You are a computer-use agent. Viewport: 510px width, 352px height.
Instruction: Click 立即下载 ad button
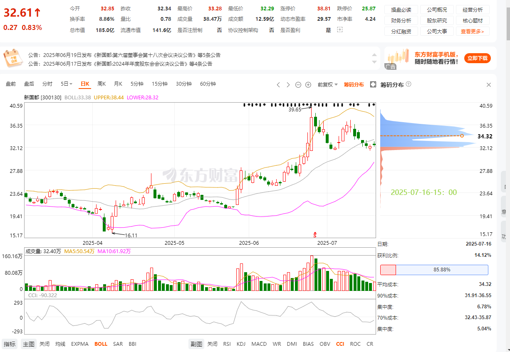point(477,59)
